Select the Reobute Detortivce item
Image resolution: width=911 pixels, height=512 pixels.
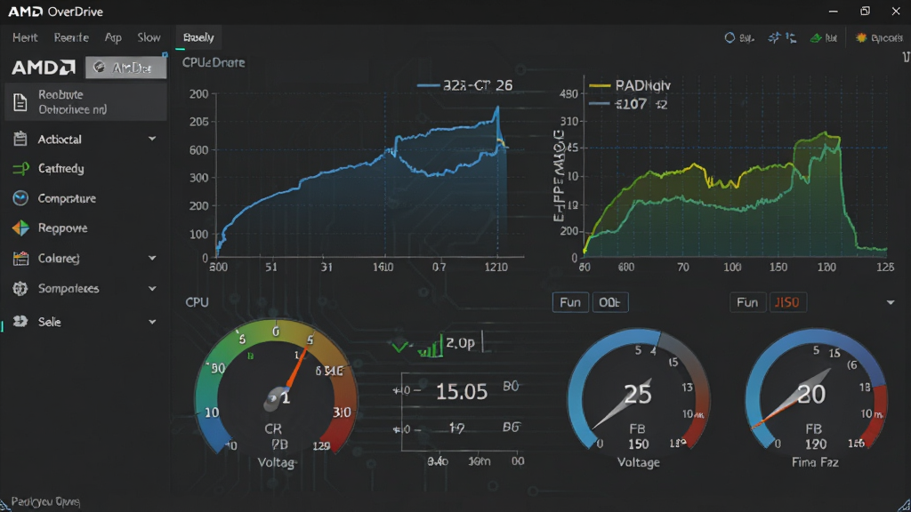(x=85, y=101)
